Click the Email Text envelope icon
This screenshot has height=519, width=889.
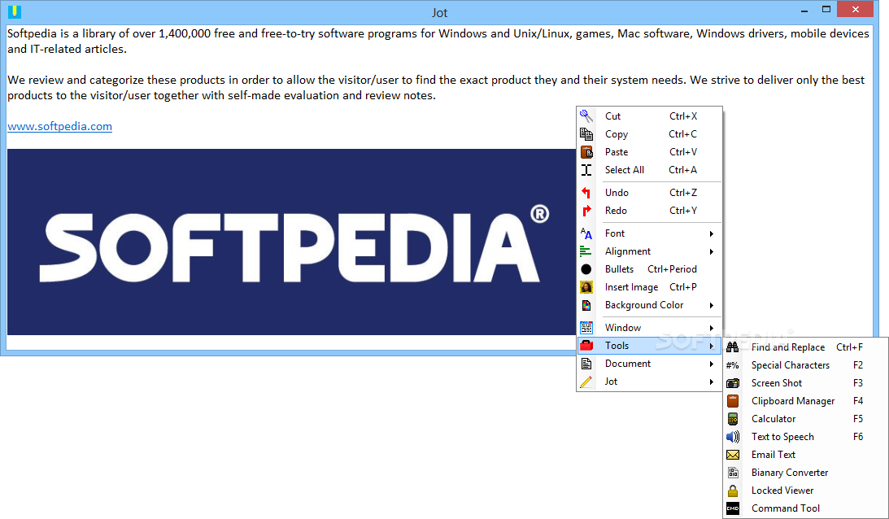click(733, 455)
